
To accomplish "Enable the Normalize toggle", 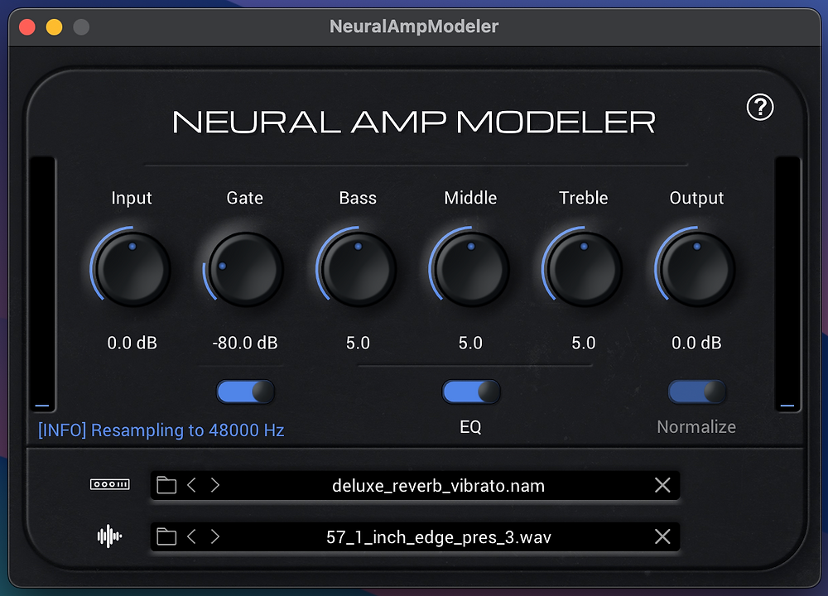I will point(696,391).
